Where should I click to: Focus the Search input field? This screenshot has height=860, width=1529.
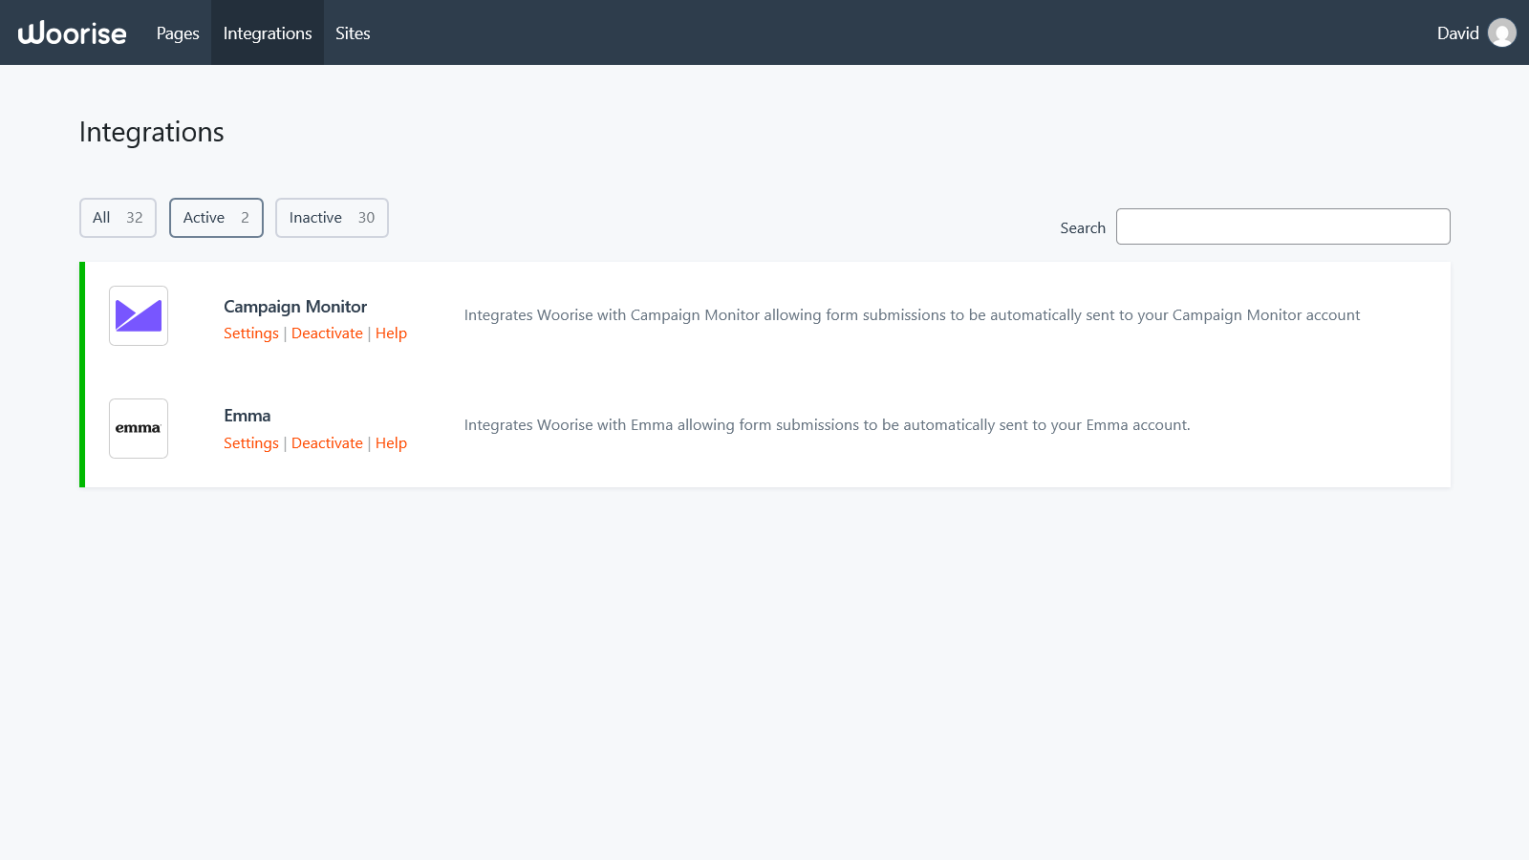(x=1282, y=226)
